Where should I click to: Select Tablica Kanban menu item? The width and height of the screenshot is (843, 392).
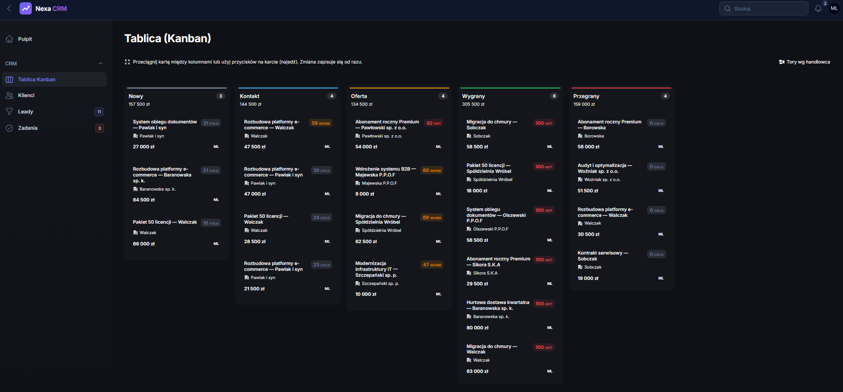55,79
